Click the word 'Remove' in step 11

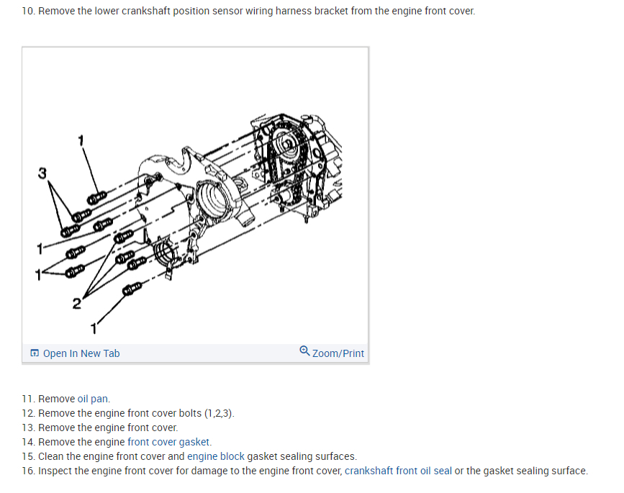(57, 399)
